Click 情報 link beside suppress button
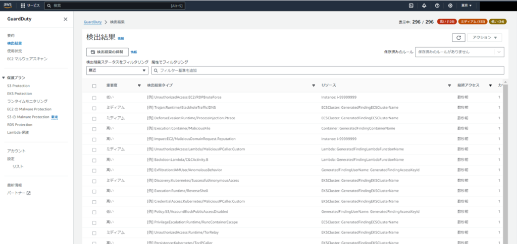The width and height of the screenshot is (517, 244). coord(133,52)
